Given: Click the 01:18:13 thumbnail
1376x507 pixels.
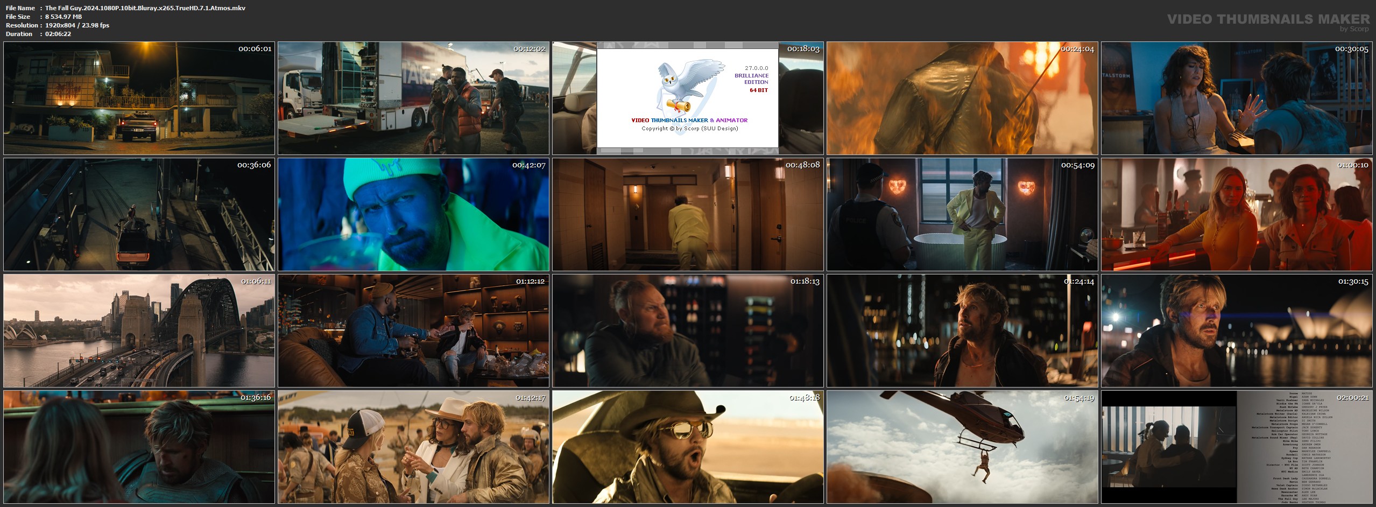Looking at the screenshot, I should (x=688, y=330).
